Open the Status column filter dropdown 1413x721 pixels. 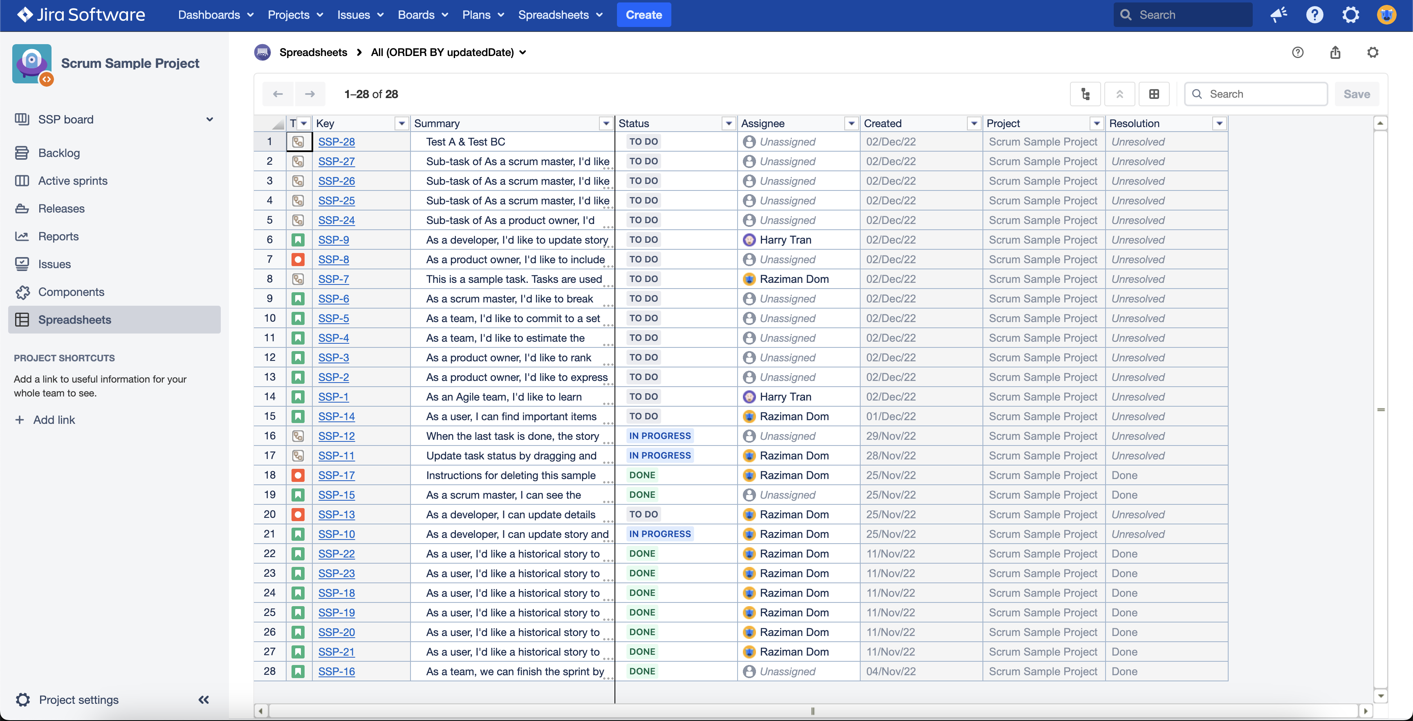point(729,123)
